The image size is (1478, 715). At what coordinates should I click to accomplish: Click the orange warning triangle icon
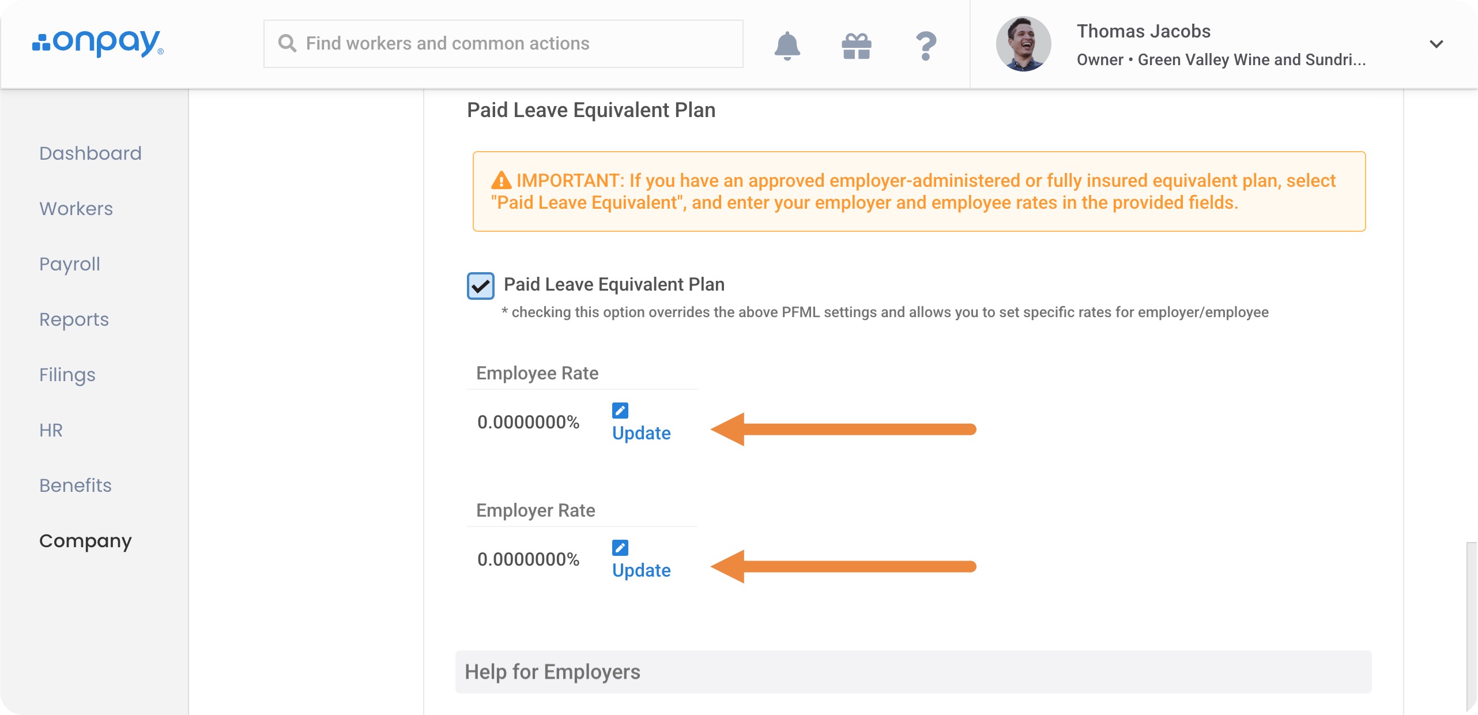502,180
